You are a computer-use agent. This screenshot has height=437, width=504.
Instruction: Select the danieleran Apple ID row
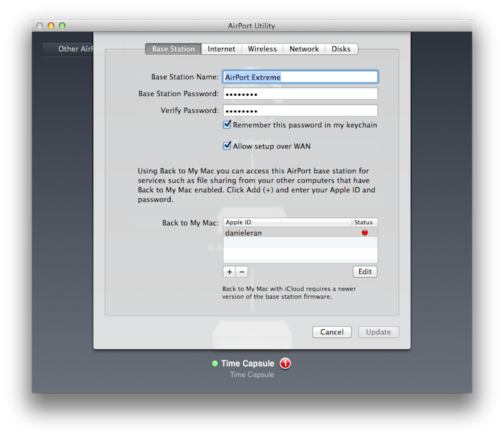pyautogui.click(x=301, y=232)
